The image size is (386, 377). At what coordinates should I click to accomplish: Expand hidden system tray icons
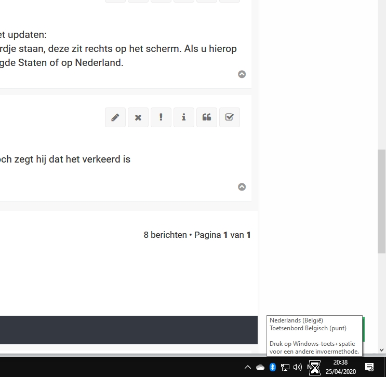[x=248, y=367]
